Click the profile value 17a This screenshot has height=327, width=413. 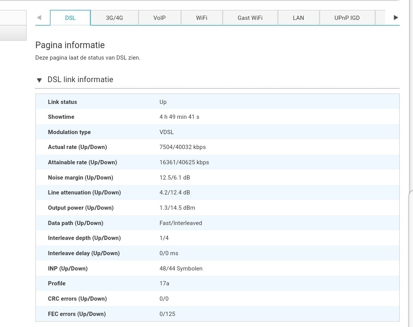click(x=164, y=283)
